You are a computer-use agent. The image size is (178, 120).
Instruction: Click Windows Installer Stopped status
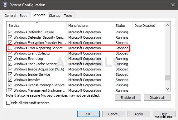(x=122, y=80)
